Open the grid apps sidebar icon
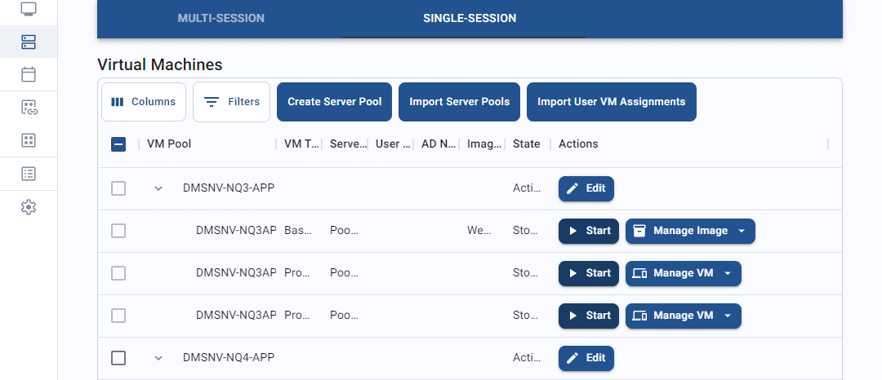 (x=29, y=140)
